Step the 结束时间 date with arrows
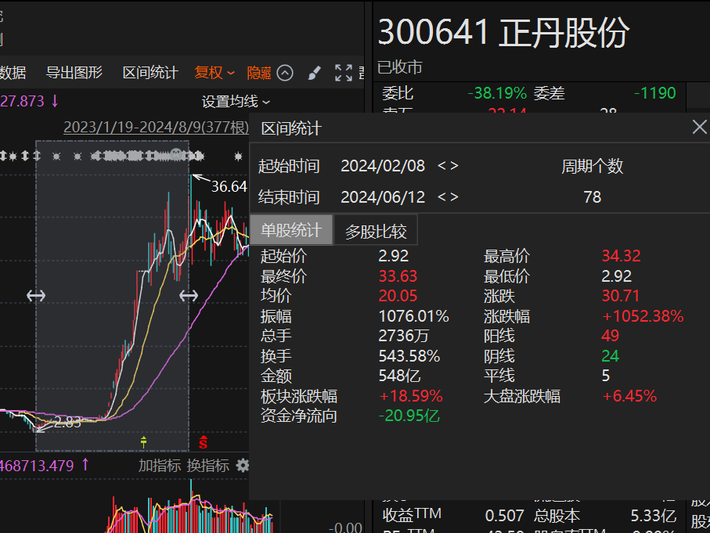 [448, 197]
